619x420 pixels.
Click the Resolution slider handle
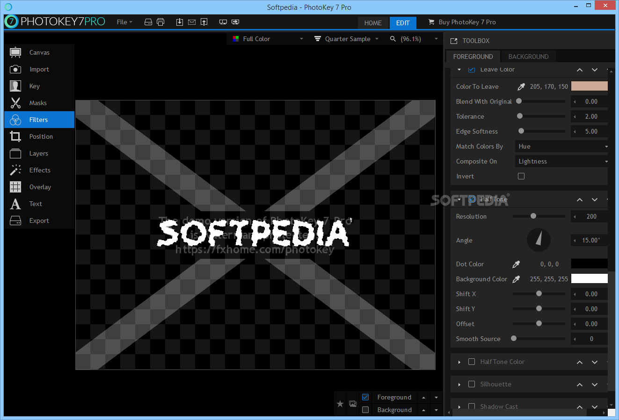point(533,216)
